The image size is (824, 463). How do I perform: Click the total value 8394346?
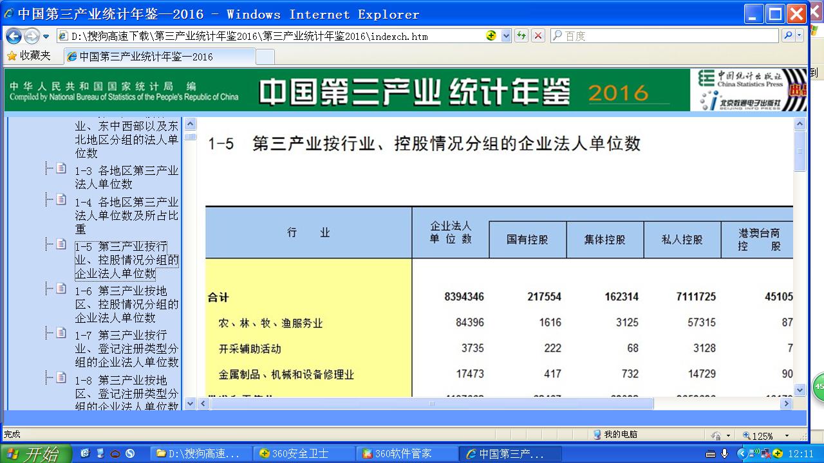coord(464,296)
